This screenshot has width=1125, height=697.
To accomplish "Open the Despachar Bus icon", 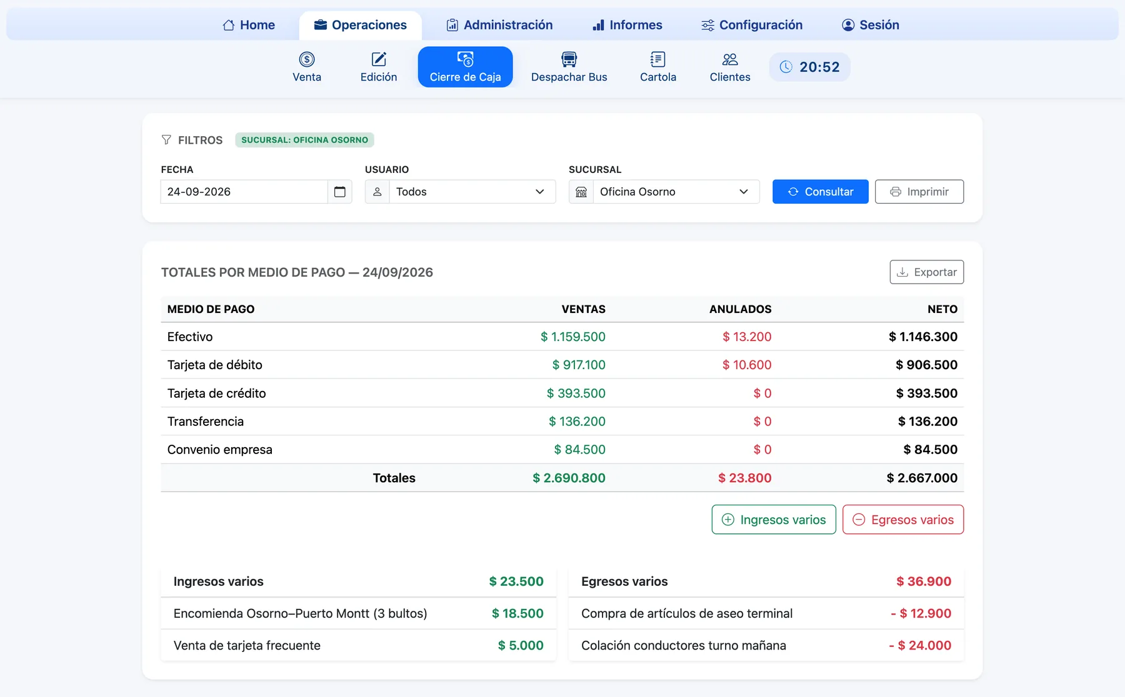I will coord(569,59).
